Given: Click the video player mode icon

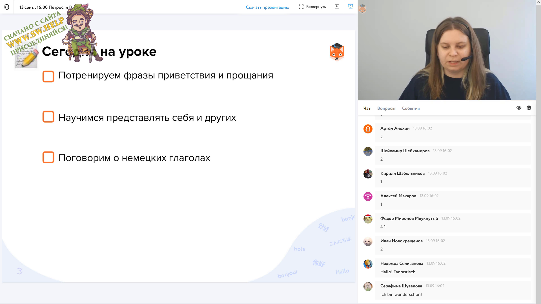Looking at the screenshot, I should [x=337, y=6].
